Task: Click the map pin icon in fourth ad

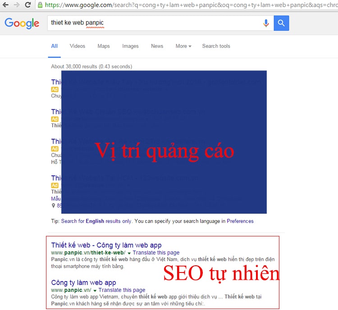Action: pyautogui.click(x=53, y=206)
